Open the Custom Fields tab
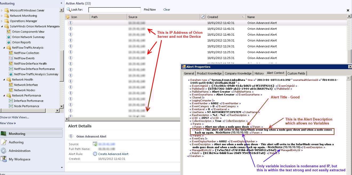This screenshot has width=352, height=175. point(296,73)
